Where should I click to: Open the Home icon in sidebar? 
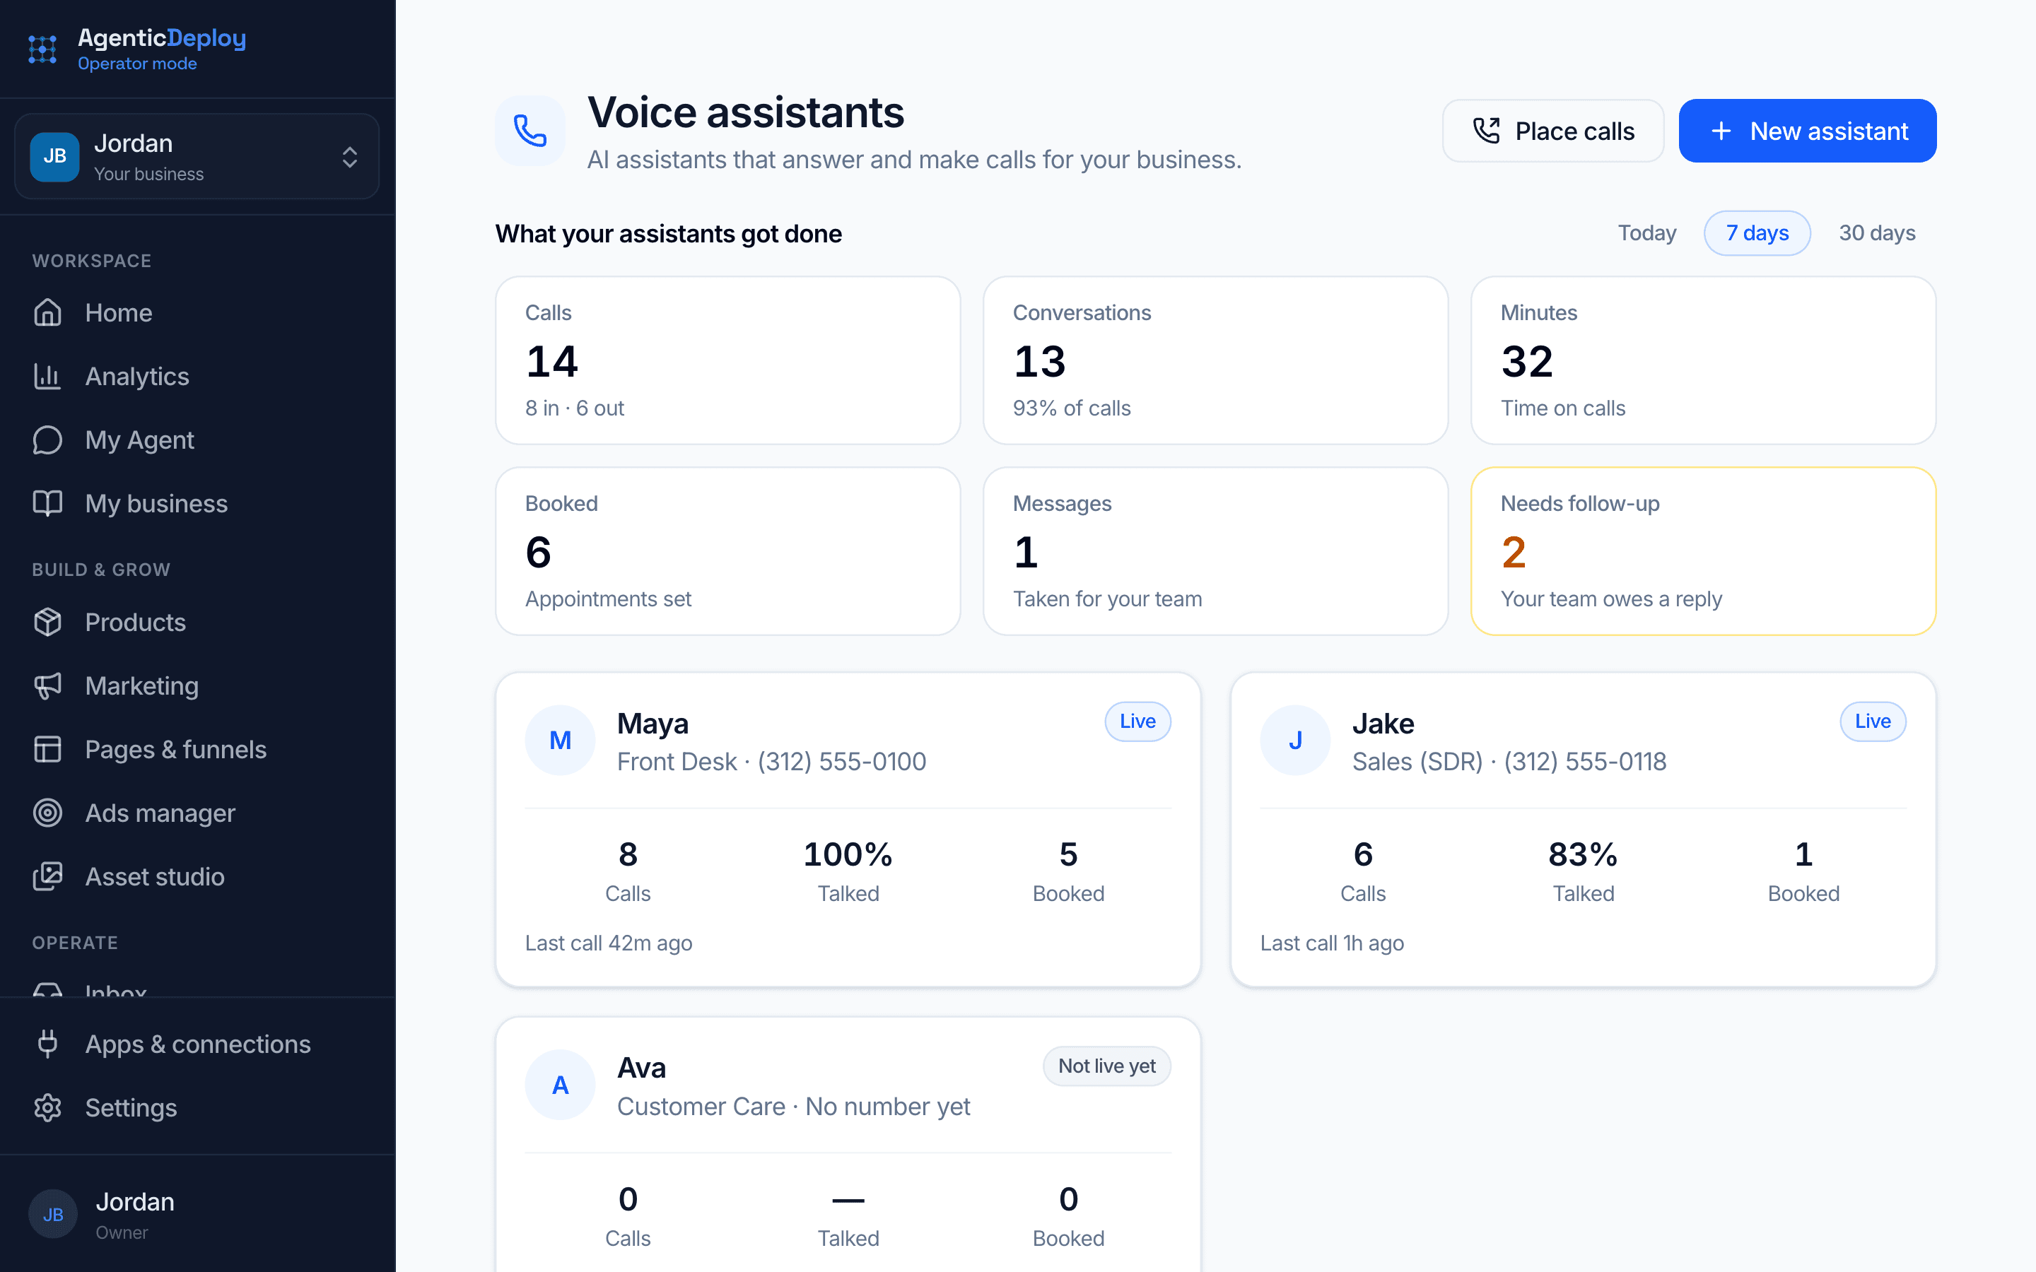click(48, 312)
